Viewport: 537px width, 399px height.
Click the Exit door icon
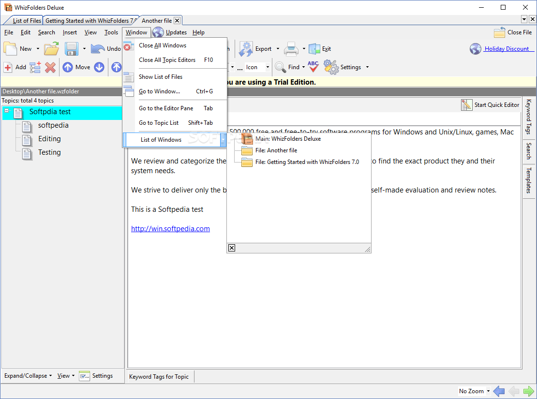click(314, 49)
